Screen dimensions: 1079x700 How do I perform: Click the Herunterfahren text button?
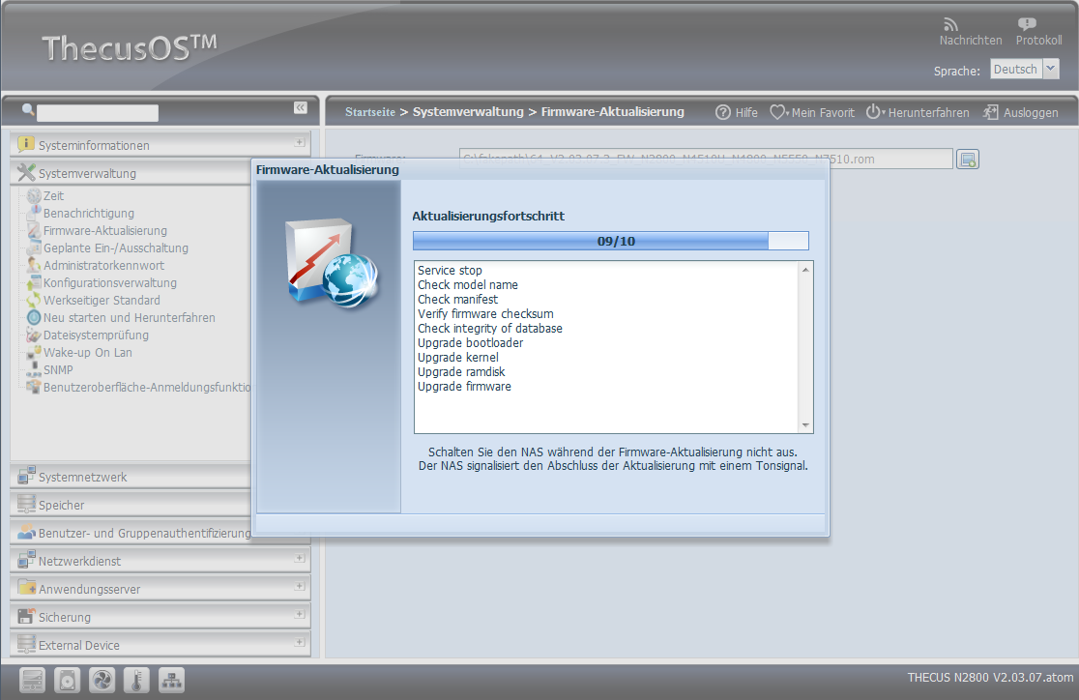pos(928,113)
